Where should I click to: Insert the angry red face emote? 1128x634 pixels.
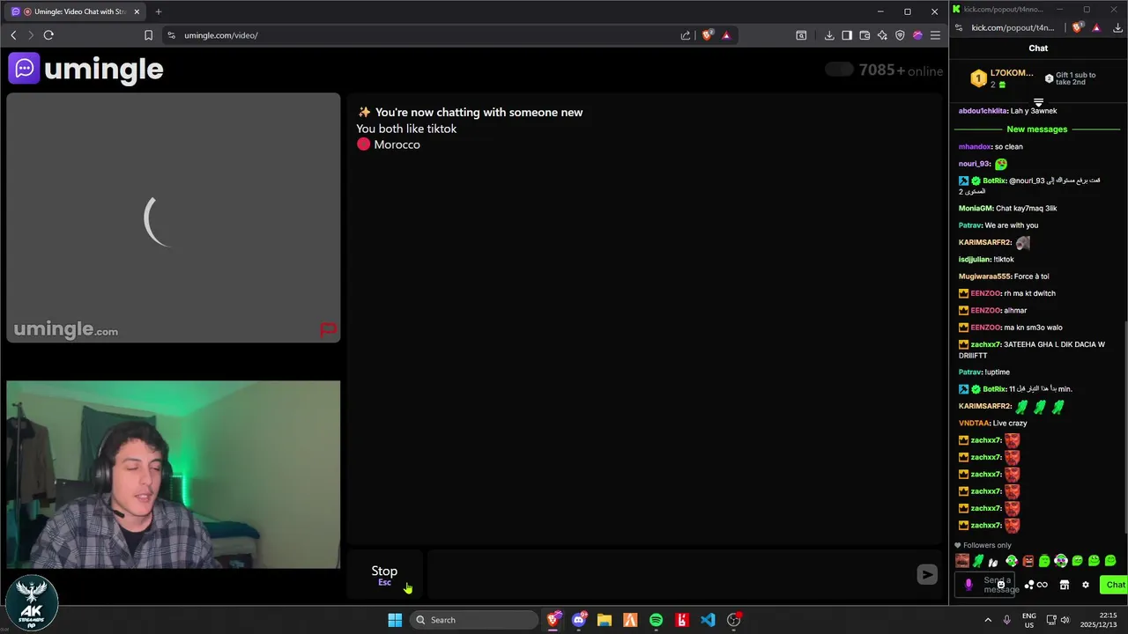[x=1028, y=561]
